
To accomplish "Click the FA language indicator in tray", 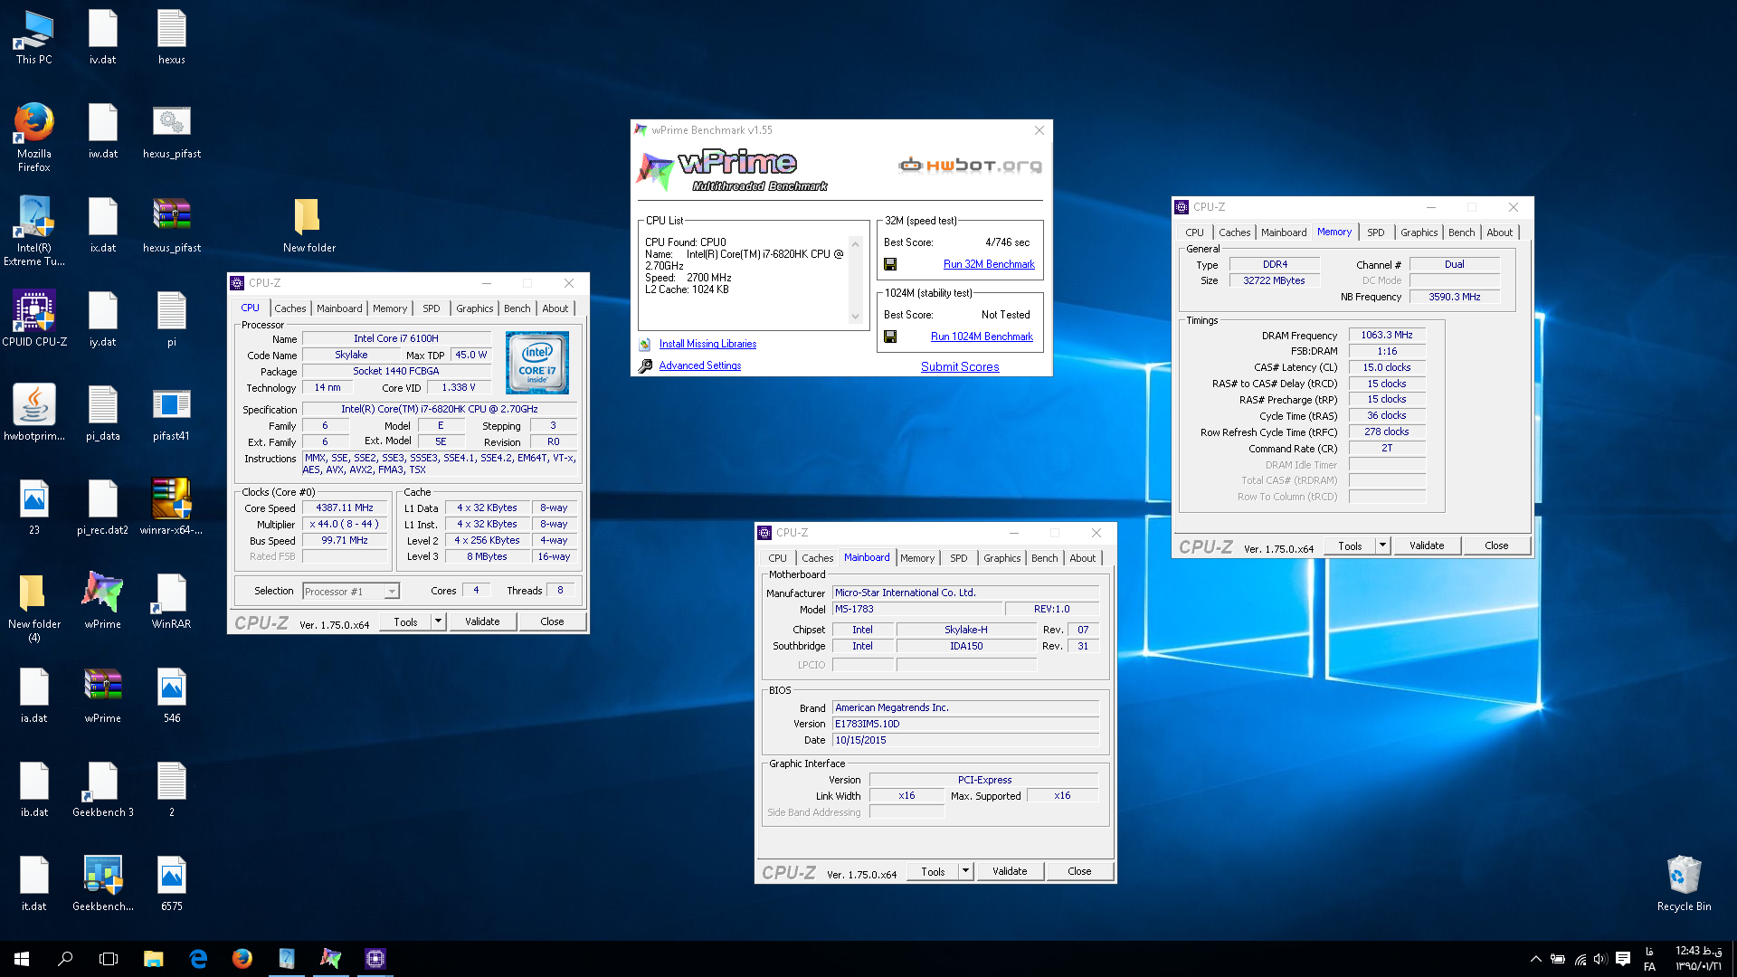I will click(1649, 959).
